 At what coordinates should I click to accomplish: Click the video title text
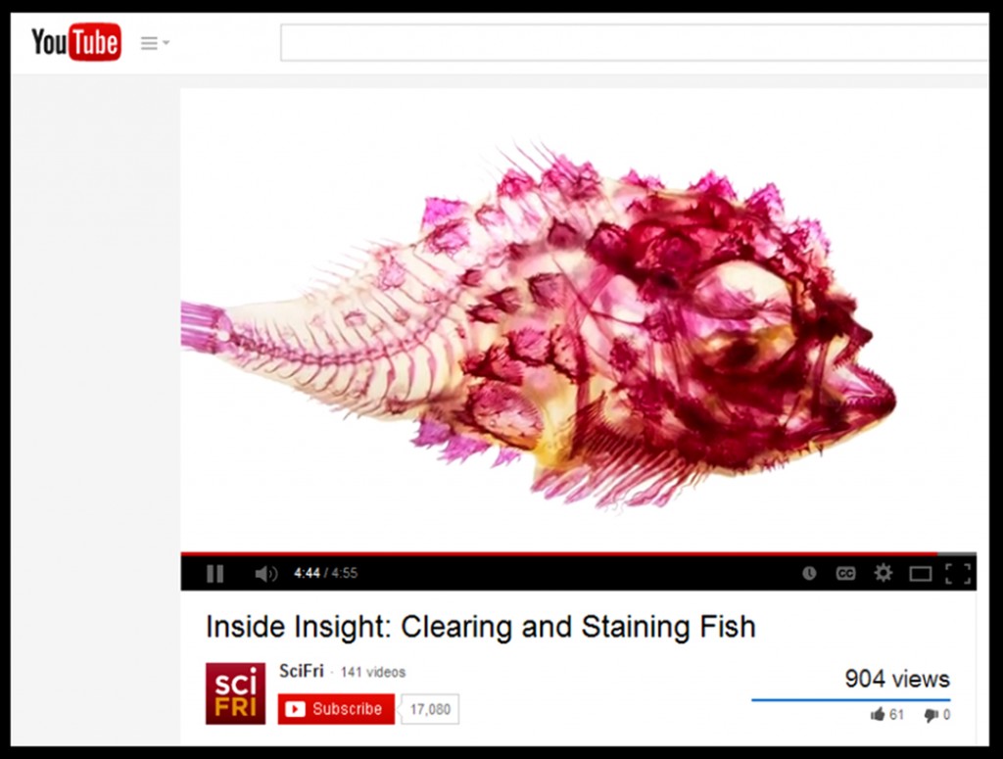click(x=480, y=627)
